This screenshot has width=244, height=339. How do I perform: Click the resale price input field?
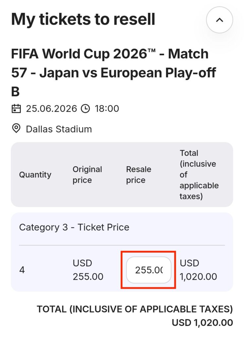tap(149, 270)
